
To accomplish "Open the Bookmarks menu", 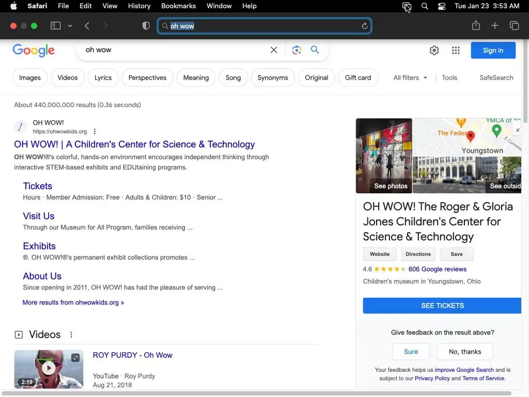I will (x=178, y=6).
